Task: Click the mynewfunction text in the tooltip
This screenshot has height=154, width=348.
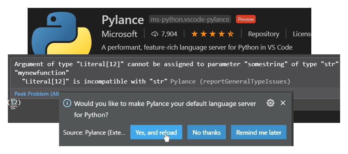Action: (42, 73)
